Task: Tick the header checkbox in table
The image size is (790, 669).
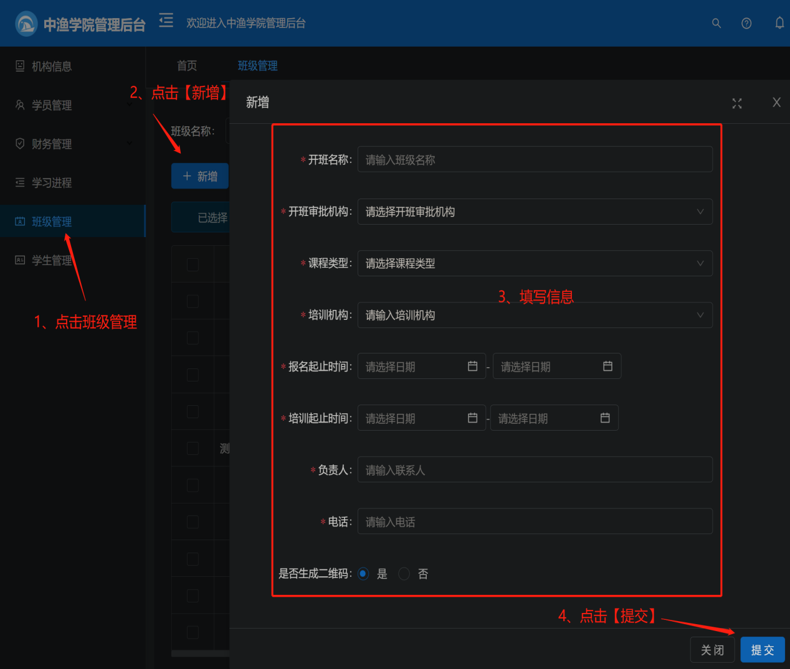Action: [x=193, y=264]
